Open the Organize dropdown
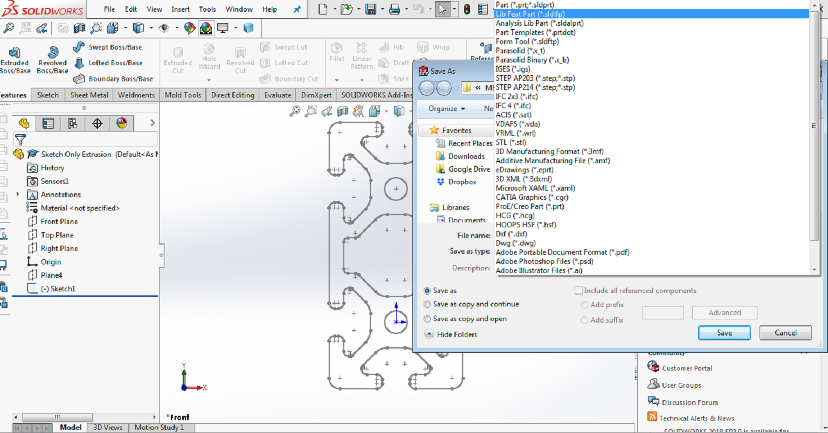 [447, 109]
